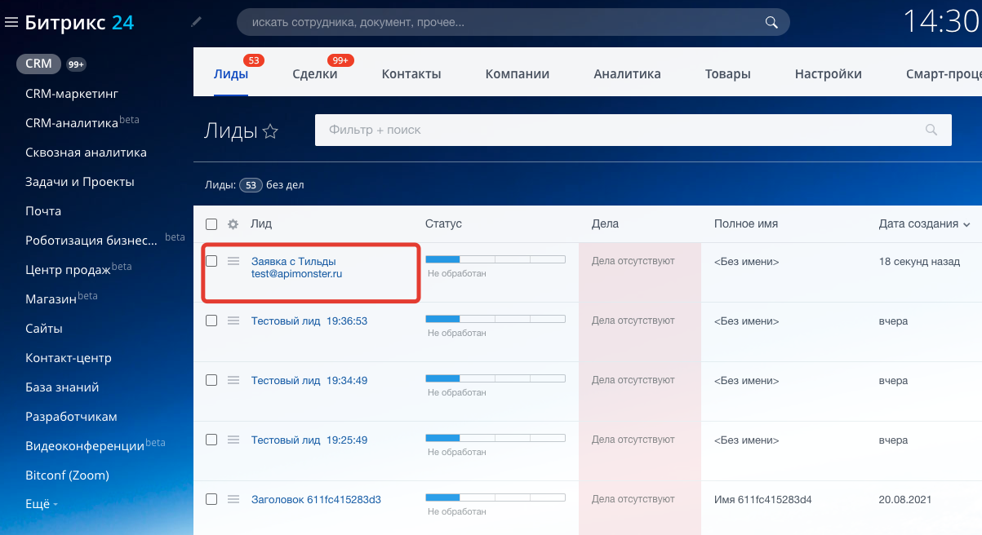Expand the Ещё item in sidebar
This screenshot has height=535, width=982.
coord(41,504)
